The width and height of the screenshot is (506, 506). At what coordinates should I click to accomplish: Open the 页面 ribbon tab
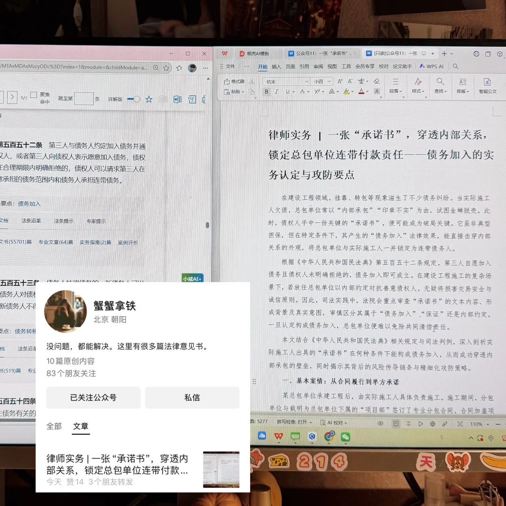pyautogui.click(x=290, y=67)
